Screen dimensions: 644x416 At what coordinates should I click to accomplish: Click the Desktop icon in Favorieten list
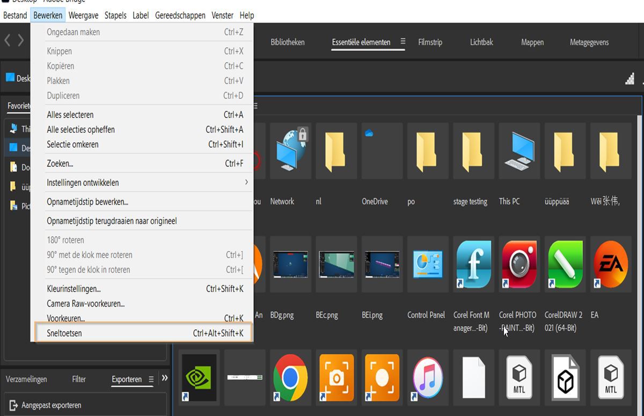13,148
